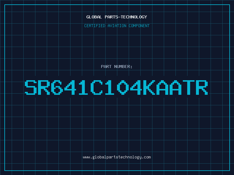Click the 'PART NUMBER:' label
This screenshot has height=175, width=234.
pos(117,66)
